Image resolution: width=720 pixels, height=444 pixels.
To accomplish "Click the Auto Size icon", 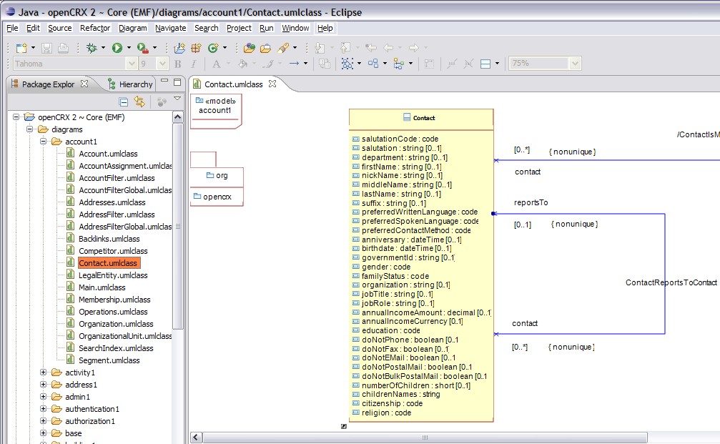I will [429, 64].
